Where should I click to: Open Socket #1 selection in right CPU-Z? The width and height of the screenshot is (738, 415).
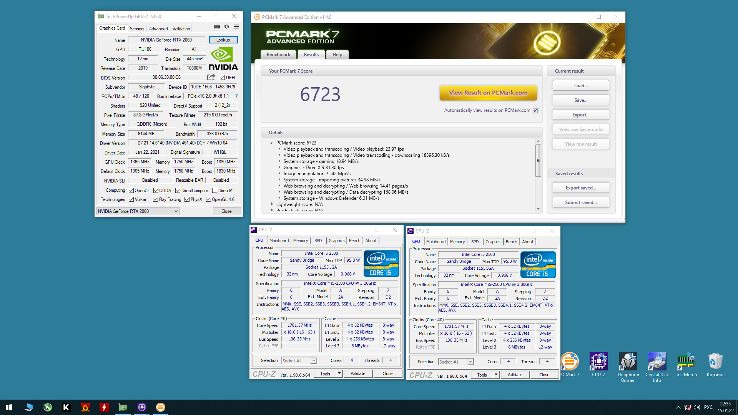[456, 362]
